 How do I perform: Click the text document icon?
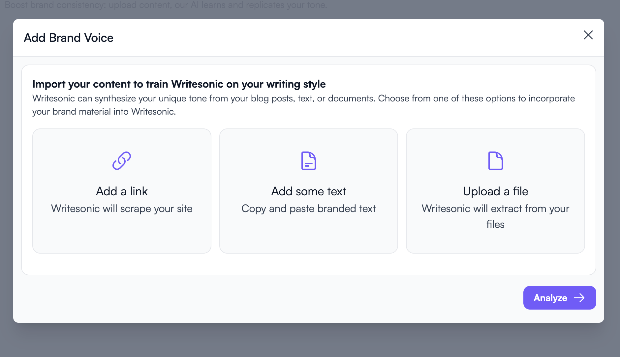click(309, 161)
